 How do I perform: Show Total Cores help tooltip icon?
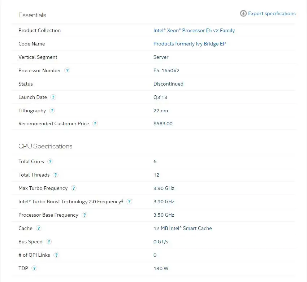click(x=50, y=161)
